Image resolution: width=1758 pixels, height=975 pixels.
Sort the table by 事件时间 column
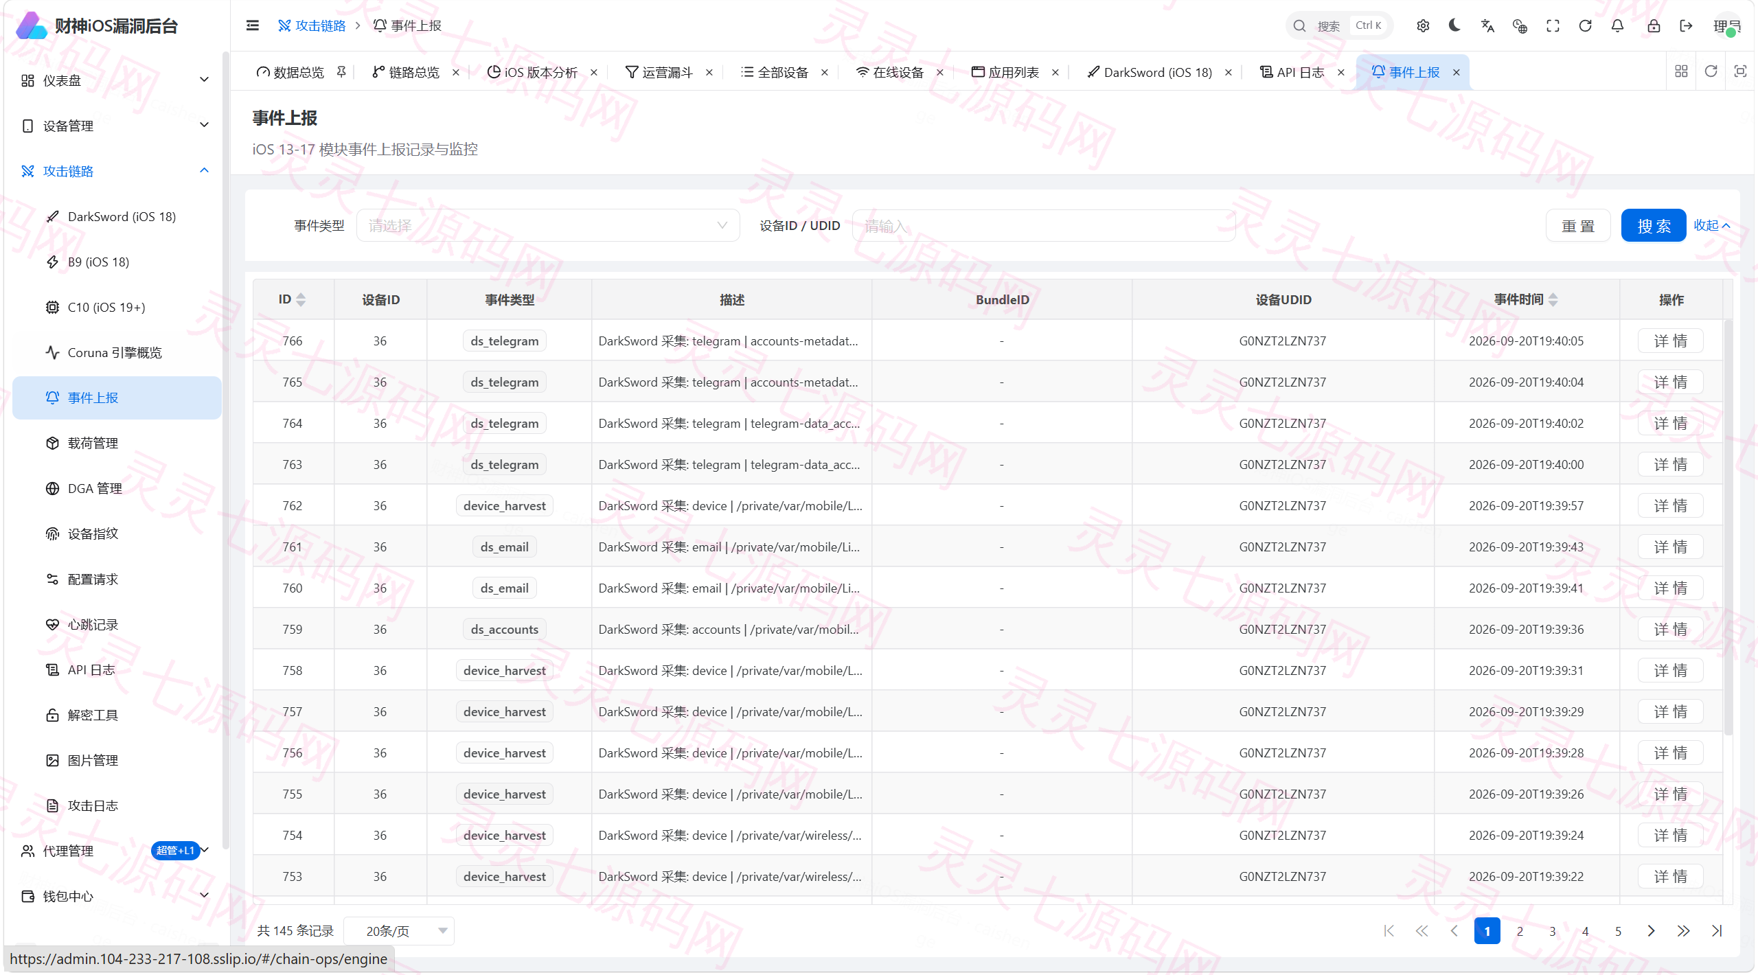point(1553,300)
